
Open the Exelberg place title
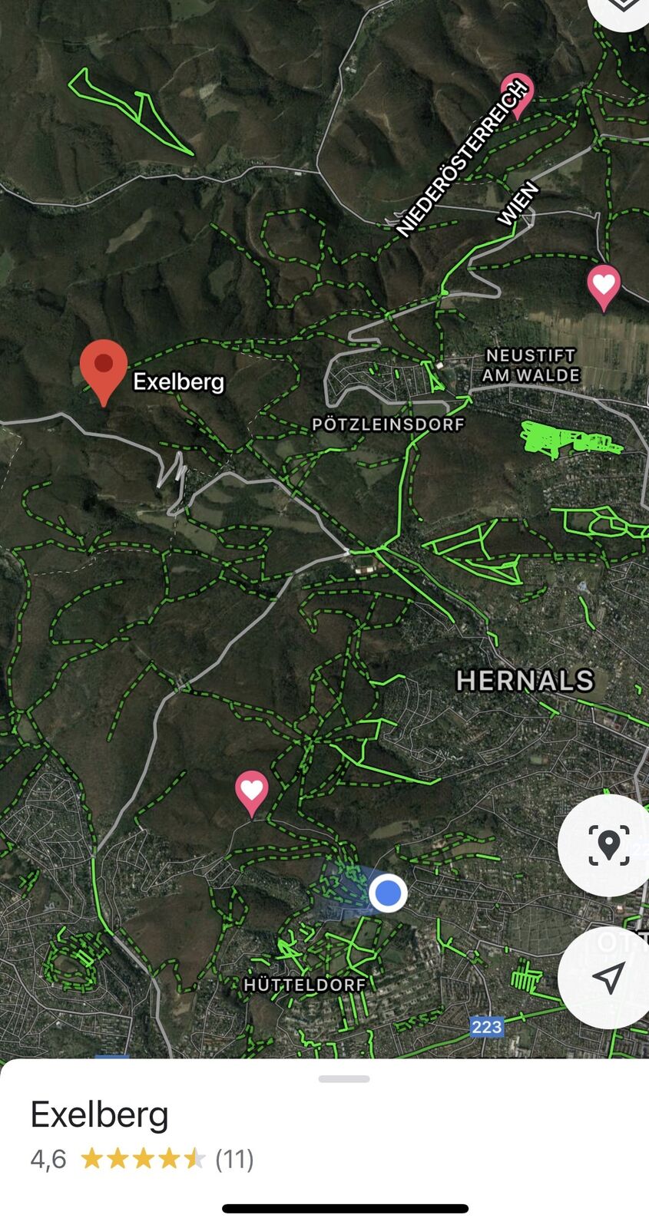click(99, 1114)
